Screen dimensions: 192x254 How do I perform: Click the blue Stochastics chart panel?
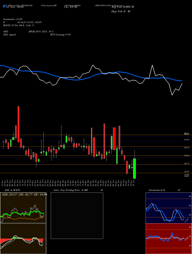169,208
